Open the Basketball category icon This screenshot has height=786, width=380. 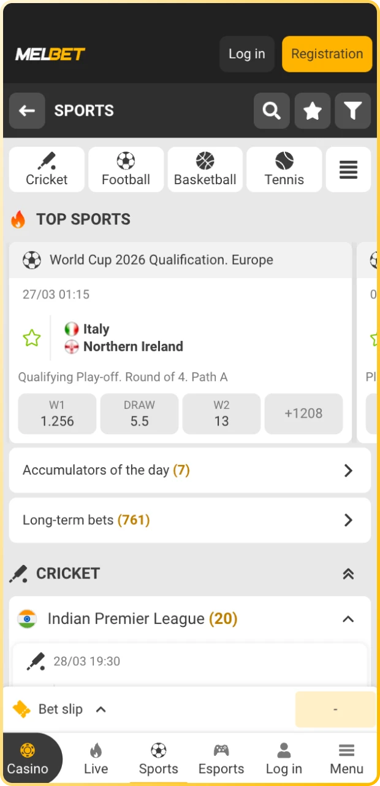coord(205,161)
